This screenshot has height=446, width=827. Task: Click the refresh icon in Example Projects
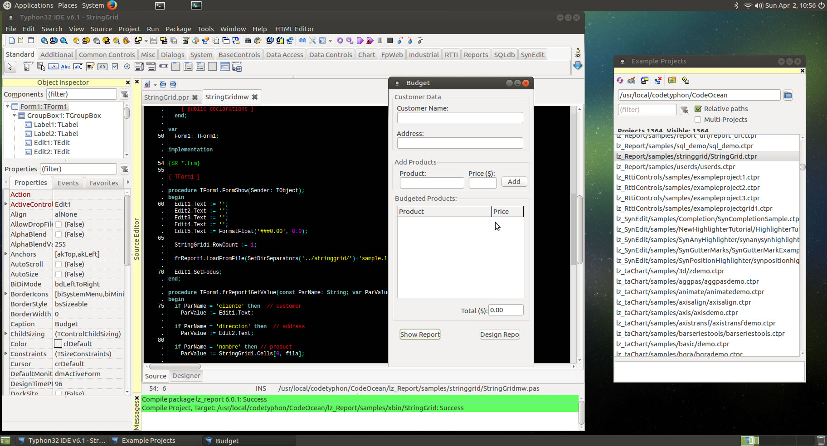pyautogui.click(x=620, y=80)
